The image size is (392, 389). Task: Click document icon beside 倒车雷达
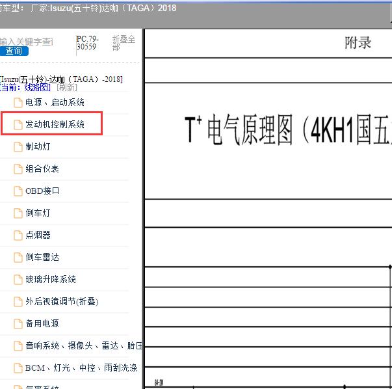[x=18, y=258]
